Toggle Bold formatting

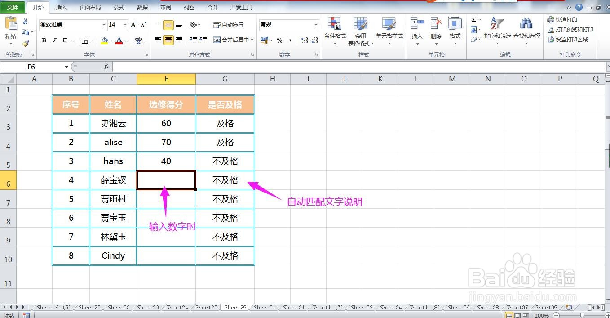44,40
